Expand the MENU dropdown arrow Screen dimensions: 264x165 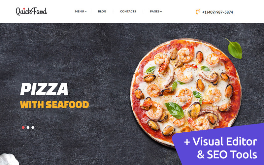pyautogui.click(x=86, y=12)
